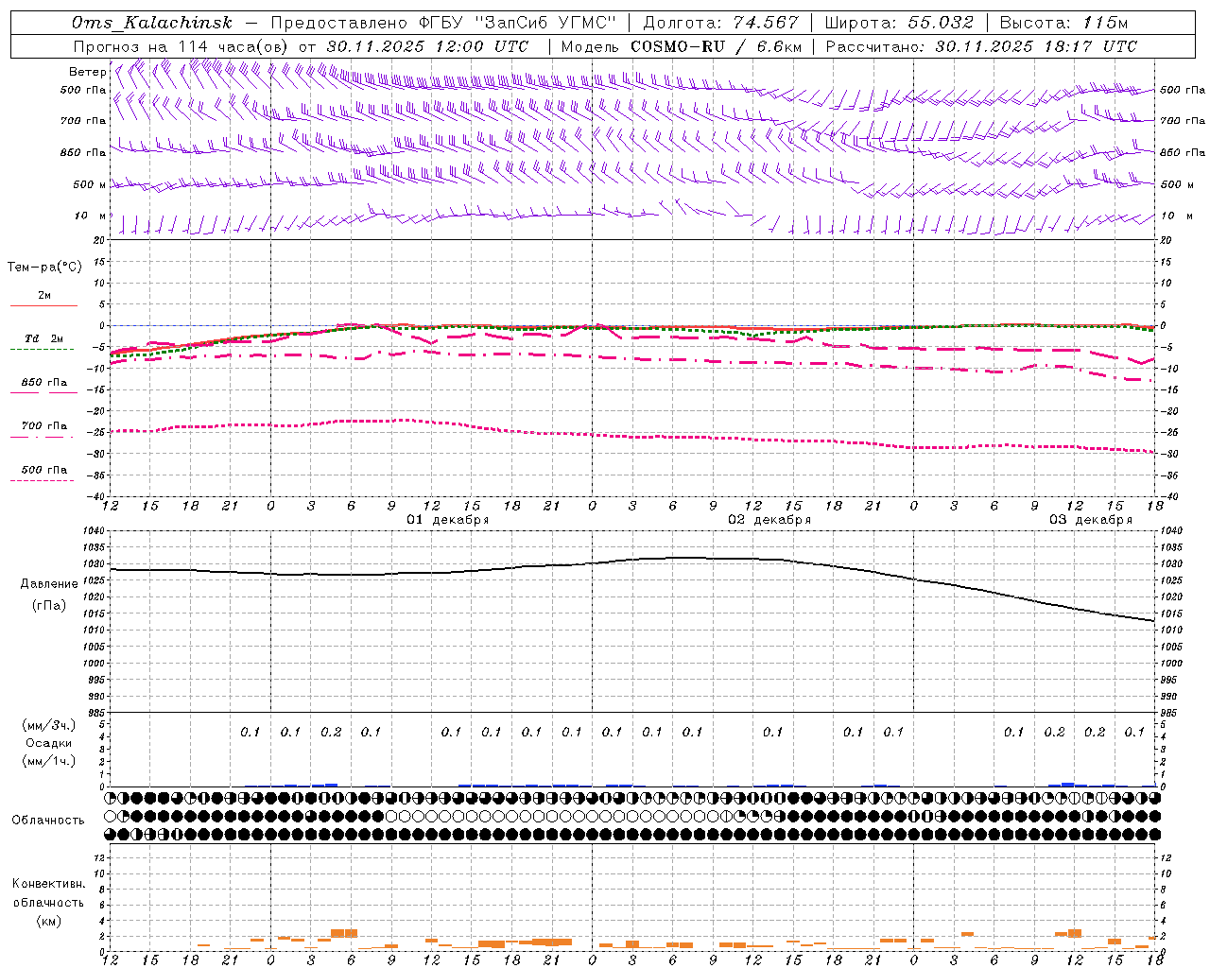Click the 0.2 precipitation value on 01 декабря
1210x968 pixels.
click(x=331, y=732)
